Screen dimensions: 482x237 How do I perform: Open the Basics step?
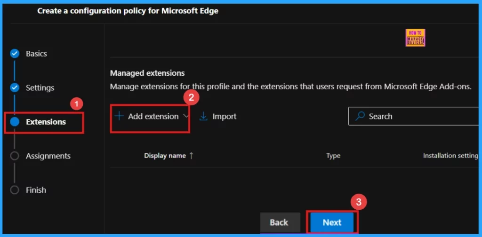tap(36, 54)
